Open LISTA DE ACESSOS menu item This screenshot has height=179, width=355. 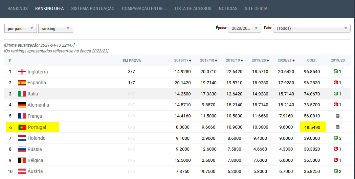(x=193, y=8)
